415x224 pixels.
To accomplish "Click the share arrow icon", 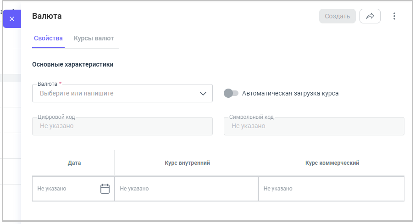I will coord(370,16).
